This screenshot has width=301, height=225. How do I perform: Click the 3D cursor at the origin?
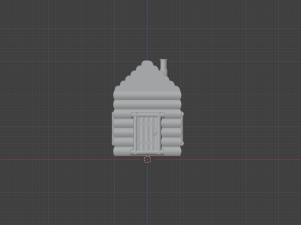click(x=147, y=159)
